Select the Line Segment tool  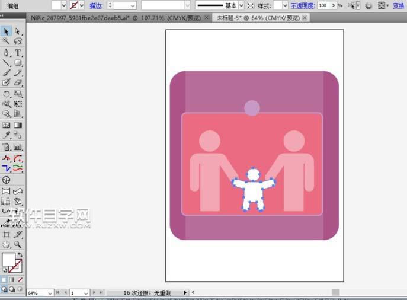[x=6, y=63]
